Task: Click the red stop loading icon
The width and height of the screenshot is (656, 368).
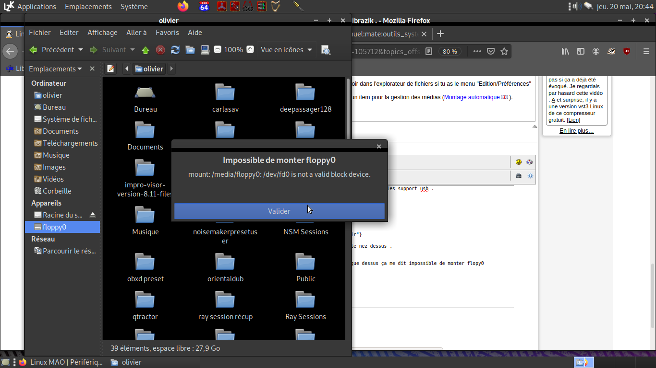Action: pos(160,50)
